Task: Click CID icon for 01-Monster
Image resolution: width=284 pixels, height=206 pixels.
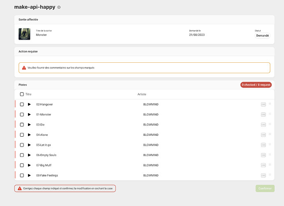Action: pyautogui.click(x=263, y=115)
